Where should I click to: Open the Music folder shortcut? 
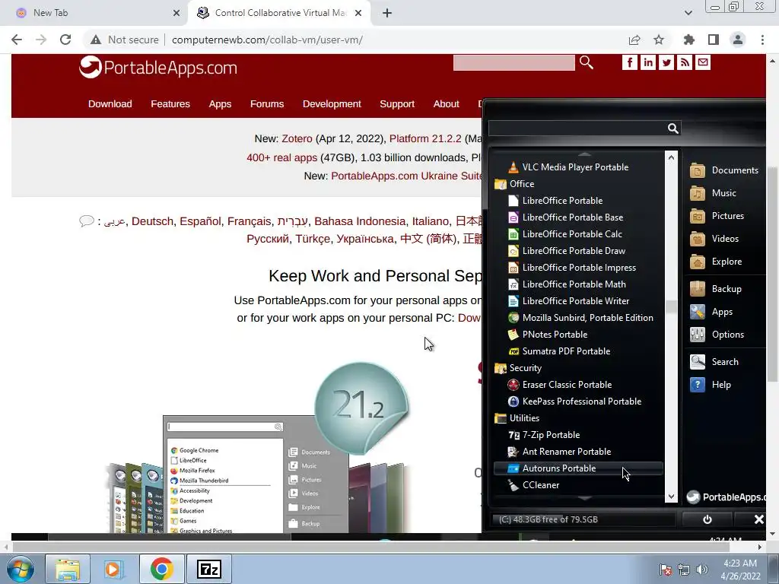713,193
